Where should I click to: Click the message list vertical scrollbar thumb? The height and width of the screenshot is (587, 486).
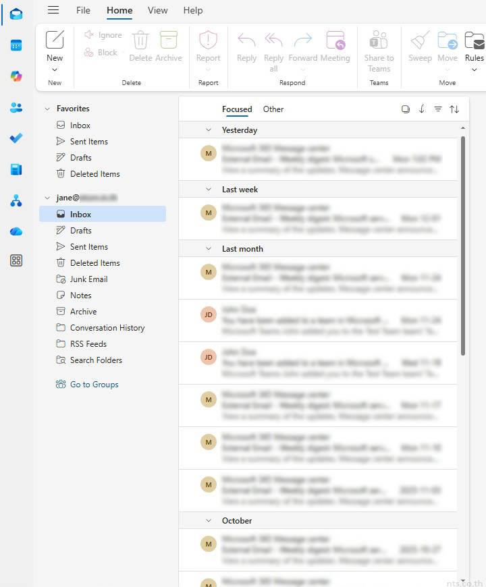[463, 246]
